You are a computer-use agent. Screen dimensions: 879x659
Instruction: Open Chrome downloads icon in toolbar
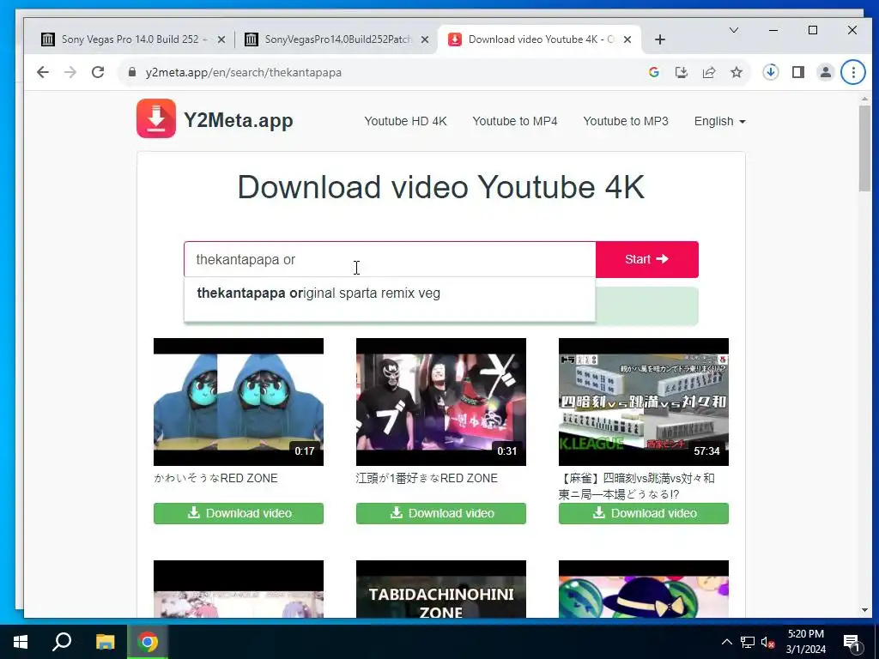pos(771,72)
